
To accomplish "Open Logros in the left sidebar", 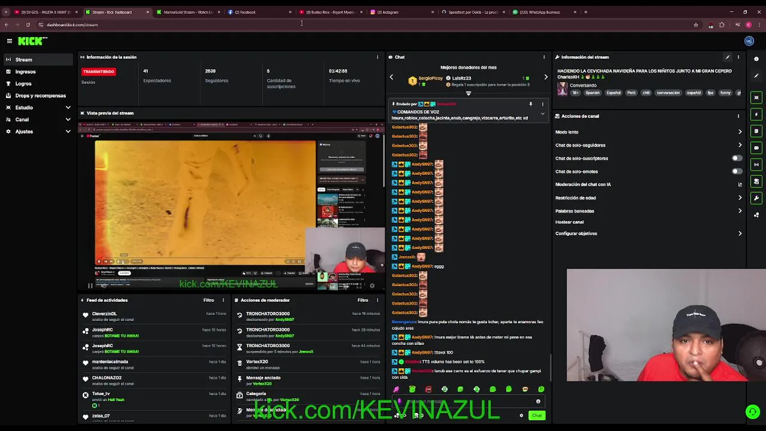I will [x=37, y=84].
